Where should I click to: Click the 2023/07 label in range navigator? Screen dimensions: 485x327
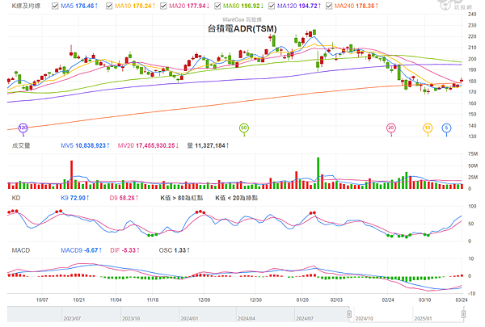tap(72, 318)
